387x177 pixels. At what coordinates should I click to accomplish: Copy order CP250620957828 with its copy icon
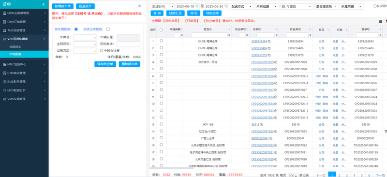[x=276, y=69]
